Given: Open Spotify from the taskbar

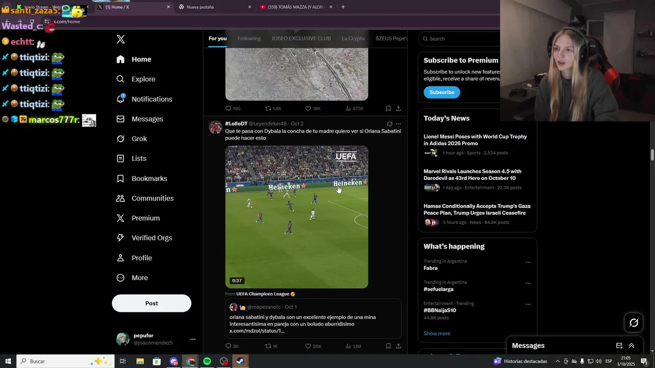Looking at the screenshot, I should pyautogui.click(x=207, y=361).
